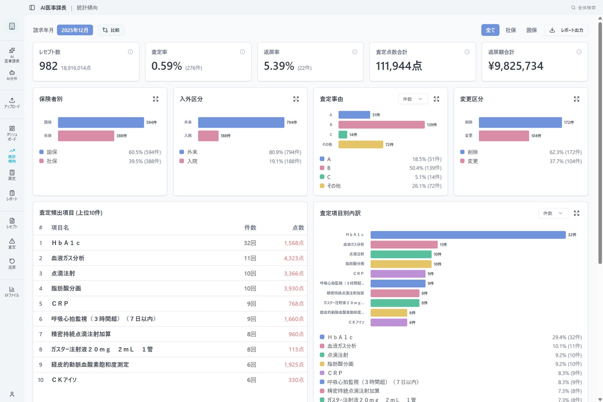Select the 全て filter toggle

point(490,30)
